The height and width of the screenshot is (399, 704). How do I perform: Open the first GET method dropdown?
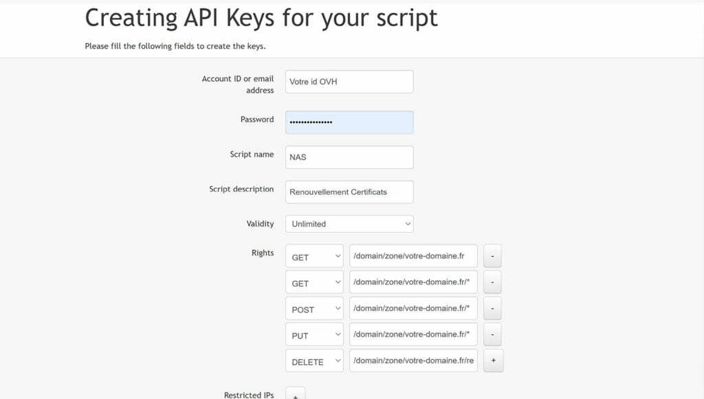[x=314, y=256]
